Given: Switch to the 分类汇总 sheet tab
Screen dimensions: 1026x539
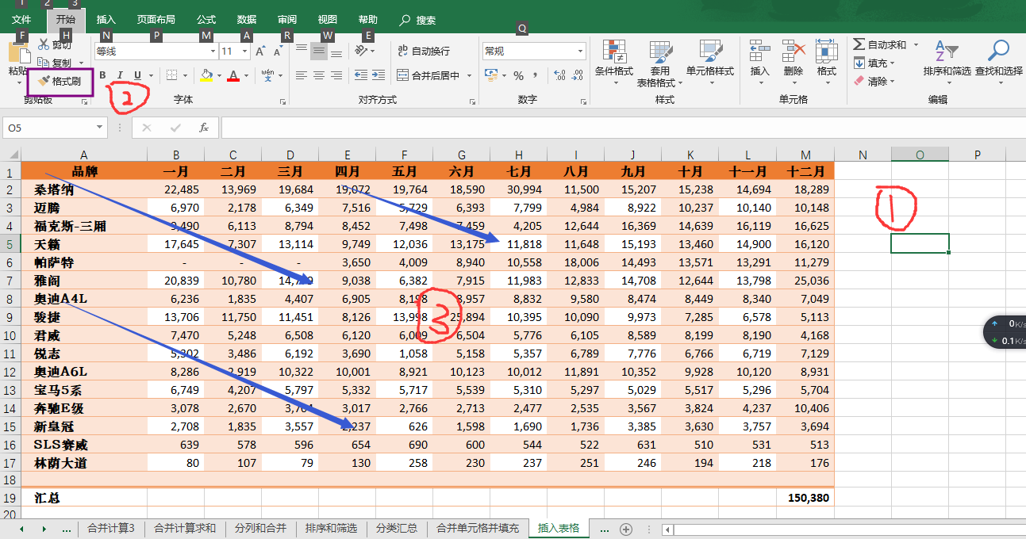Looking at the screenshot, I should point(397,529).
